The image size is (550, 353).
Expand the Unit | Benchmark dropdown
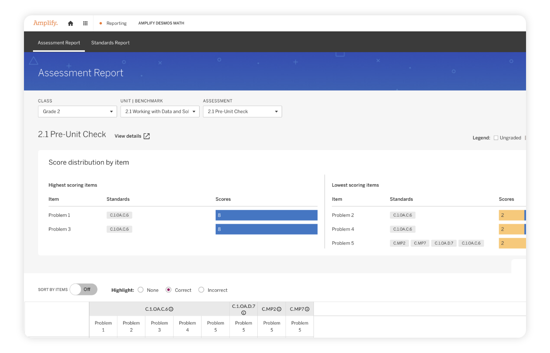(160, 111)
